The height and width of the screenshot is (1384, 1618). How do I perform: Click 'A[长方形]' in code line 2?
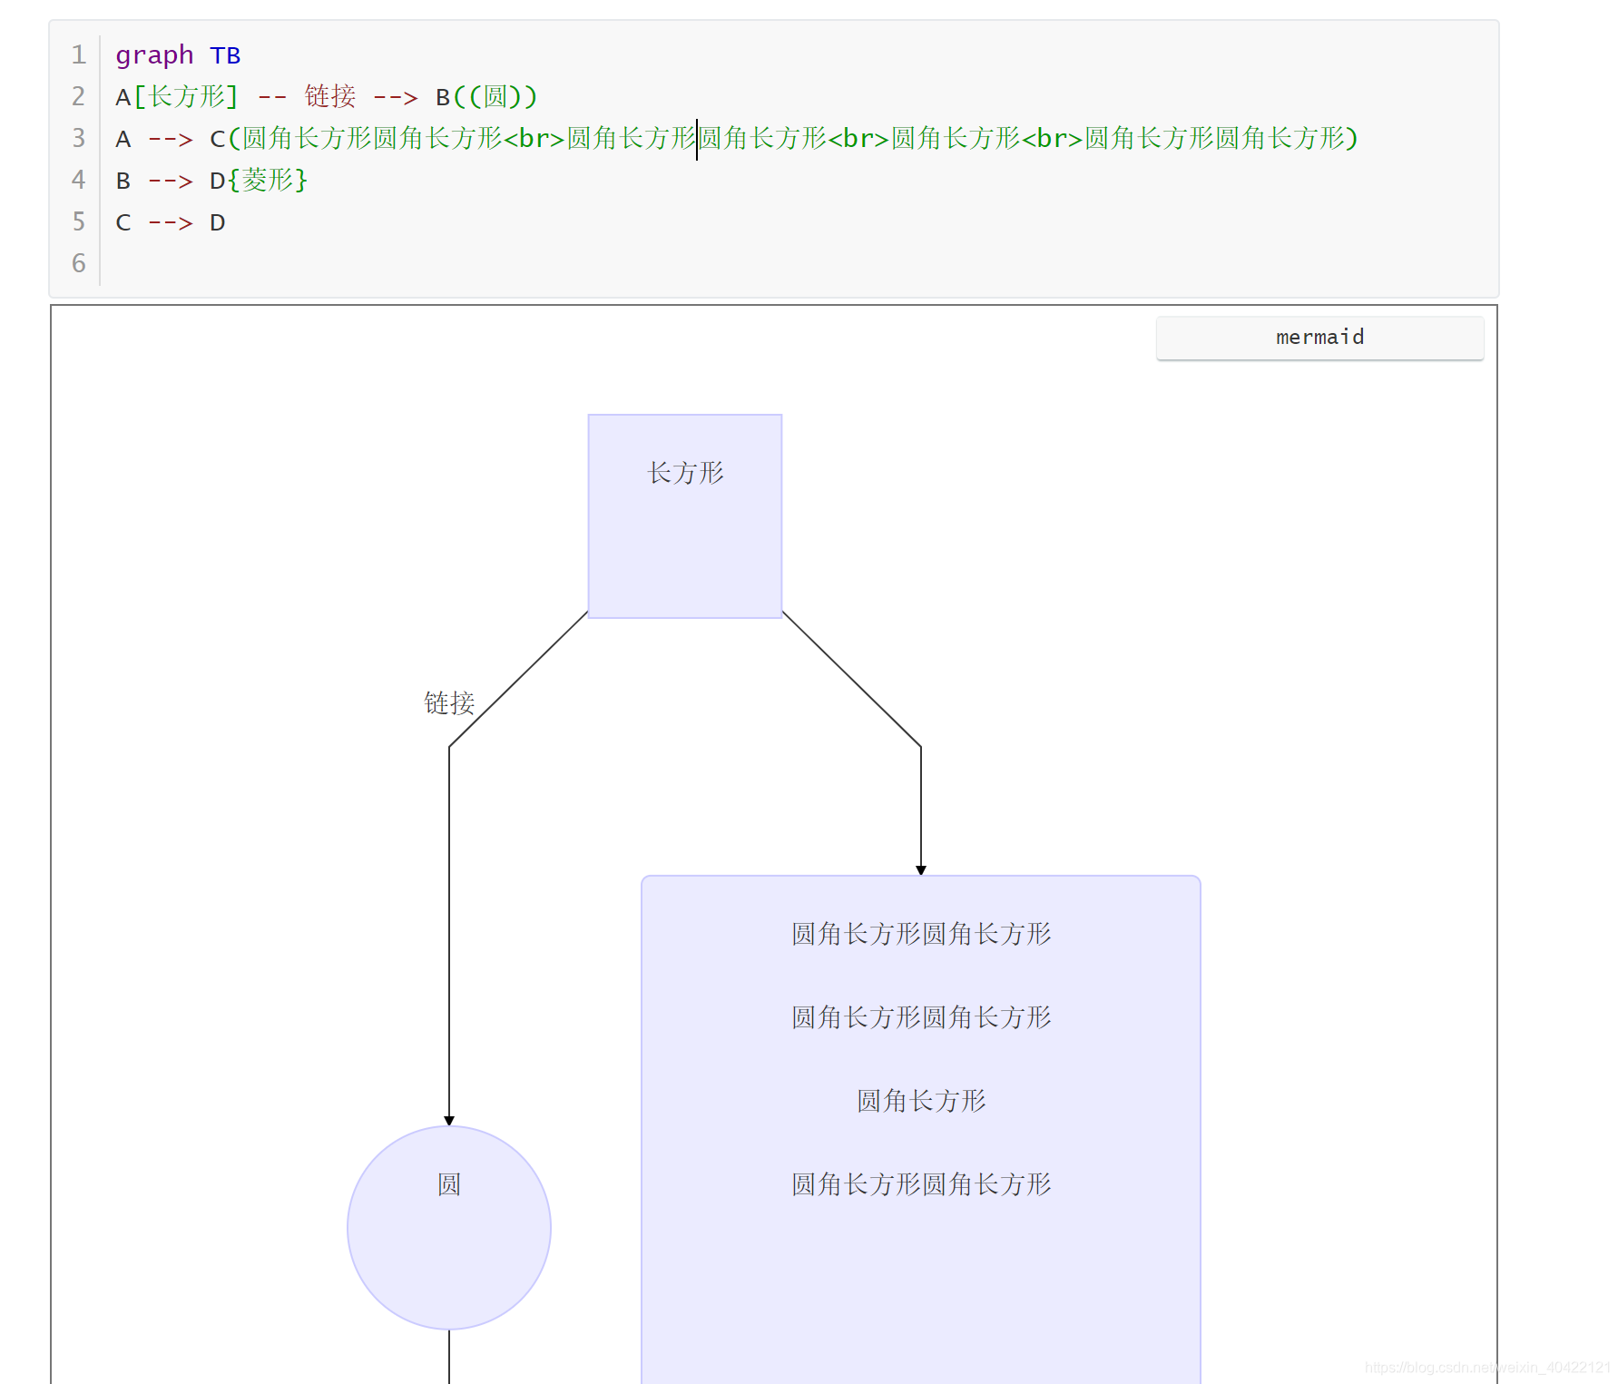177,96
